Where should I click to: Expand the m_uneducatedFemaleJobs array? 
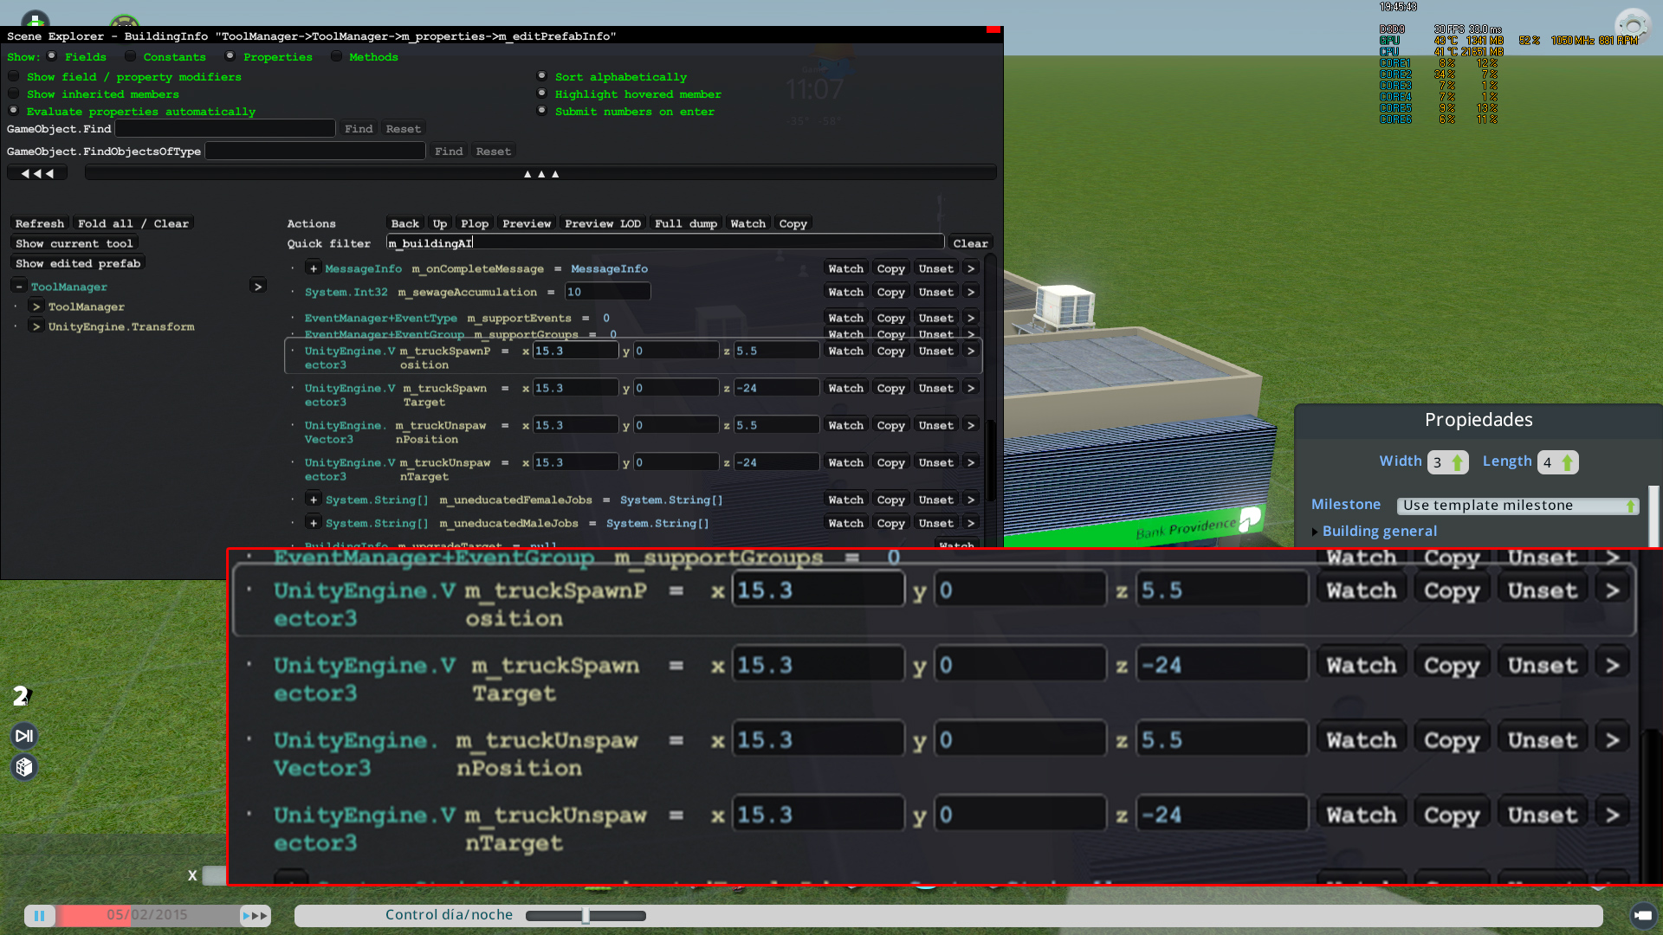click(x=314, y=500)
